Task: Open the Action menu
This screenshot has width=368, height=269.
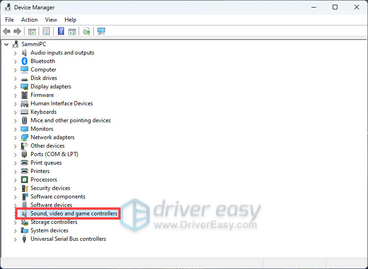Action: [x=29, y=20]
